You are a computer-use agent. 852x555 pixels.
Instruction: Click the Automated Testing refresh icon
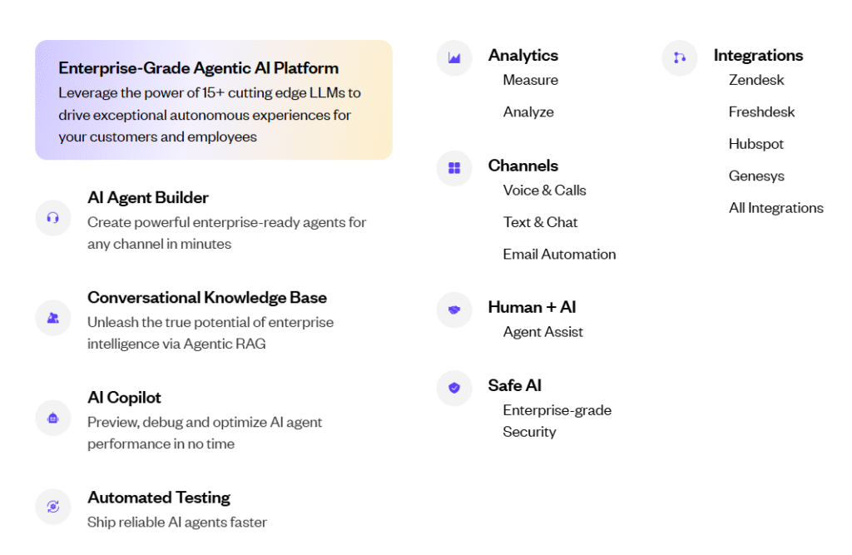pyautogui.click(x=53, y=507)
